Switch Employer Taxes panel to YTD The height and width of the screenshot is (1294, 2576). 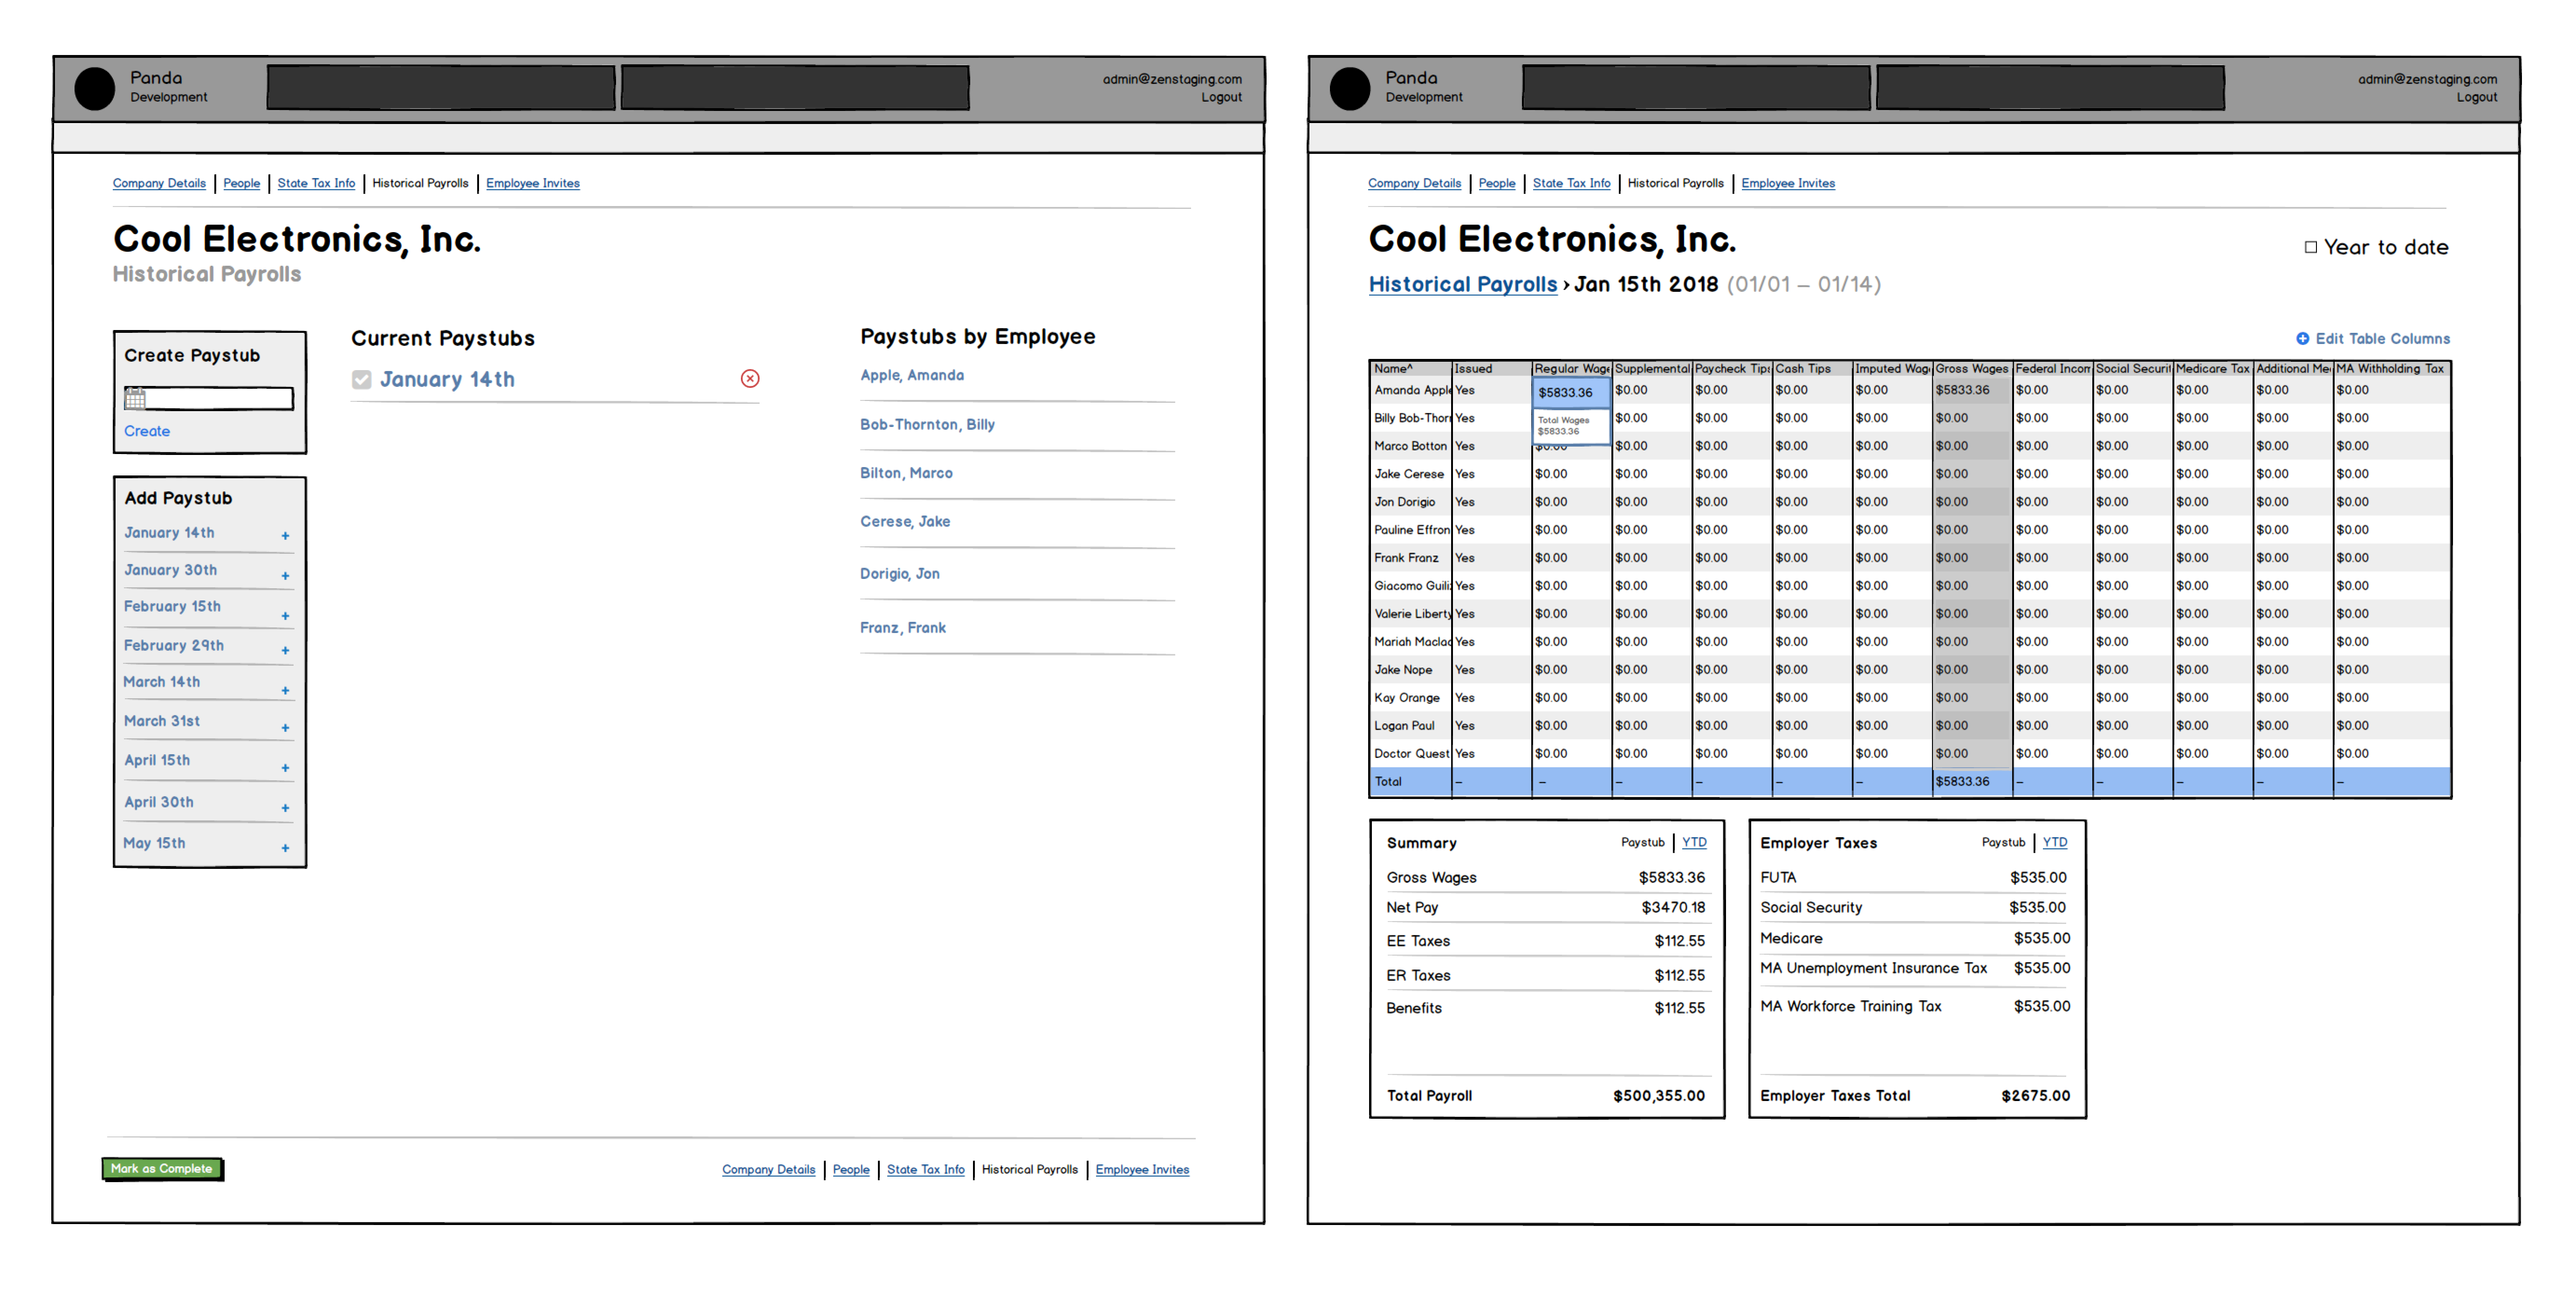2055,842
